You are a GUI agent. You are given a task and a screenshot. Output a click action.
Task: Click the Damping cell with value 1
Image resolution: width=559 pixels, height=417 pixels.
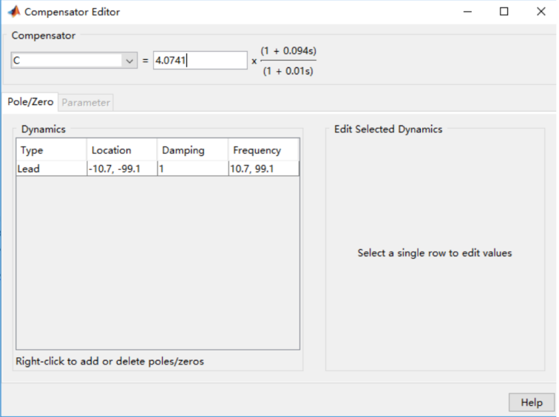(192, 169)
